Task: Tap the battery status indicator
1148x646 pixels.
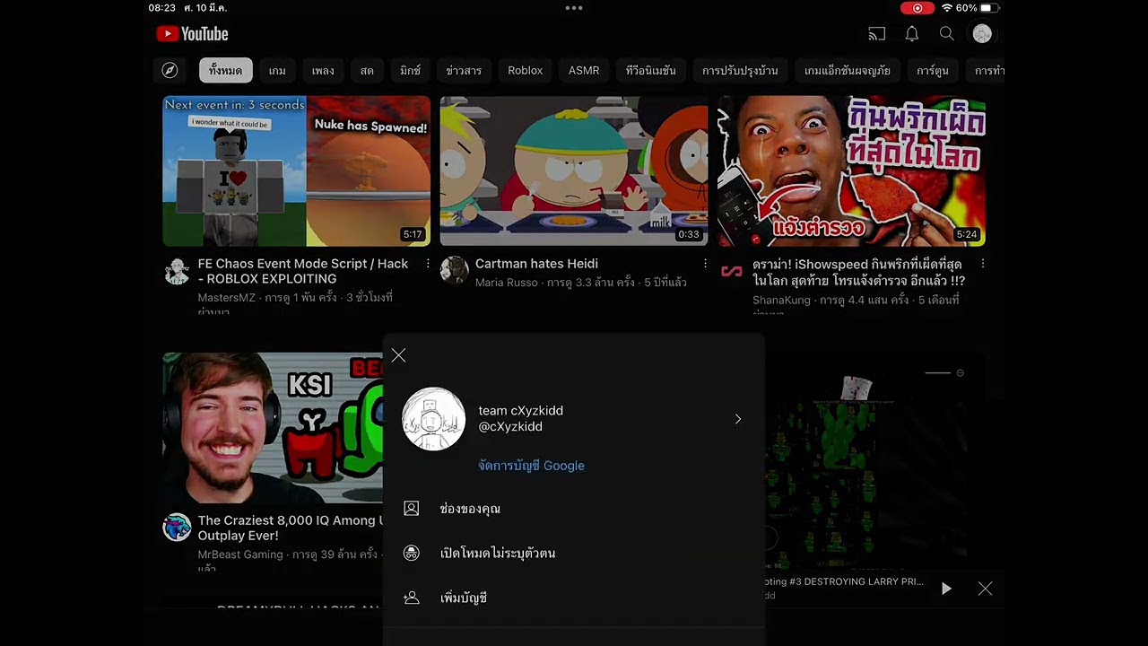Action: 990,8
